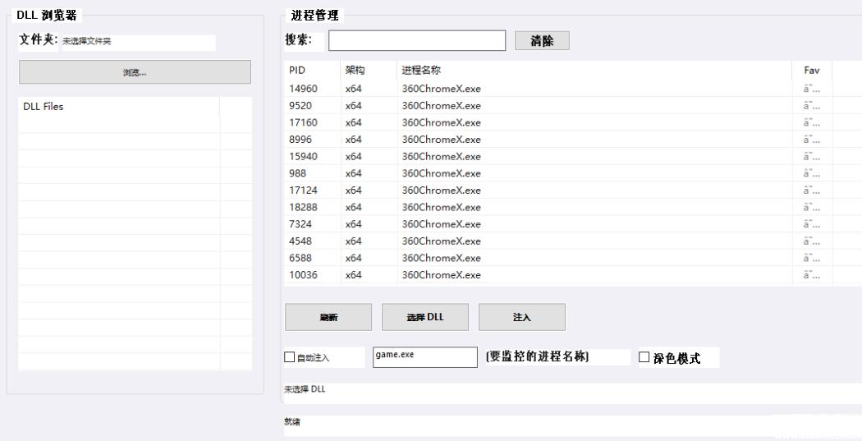Enable the 自动注入 checkbox
This screenshot has width=862, height=441.
click(290, 357)
